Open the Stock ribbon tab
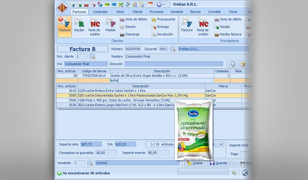Image resolution: width=308 pixels, height=180 pixels. [120, 12]
